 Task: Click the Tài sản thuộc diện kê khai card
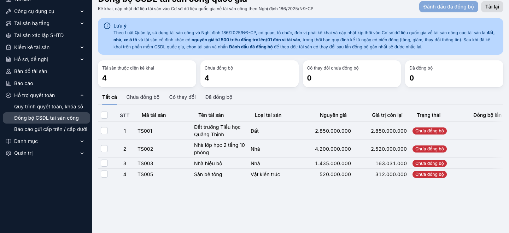[x=147, y=74]
